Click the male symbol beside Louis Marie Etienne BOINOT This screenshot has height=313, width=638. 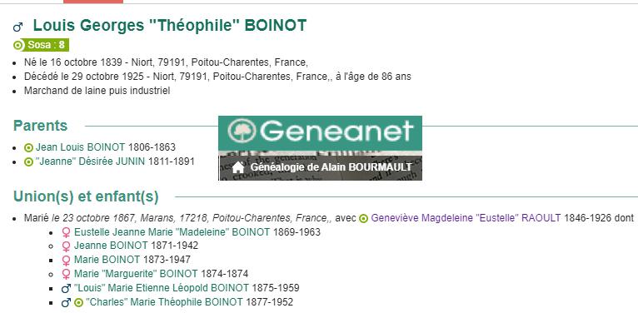[x=66, y=289]
